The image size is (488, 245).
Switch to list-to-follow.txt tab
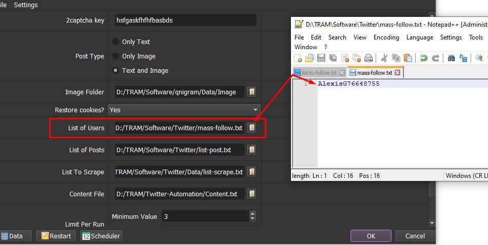319,73
